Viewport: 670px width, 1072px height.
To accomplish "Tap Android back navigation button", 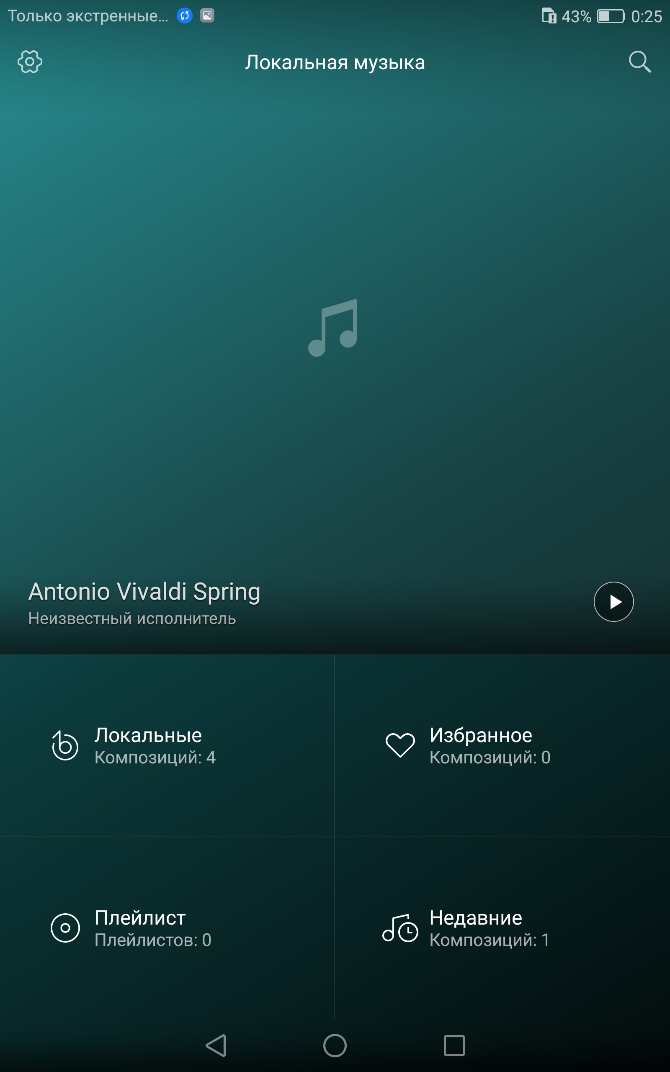I will coord(216,1046).
